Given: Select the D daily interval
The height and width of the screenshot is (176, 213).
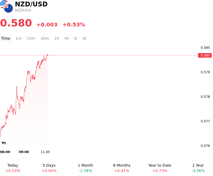Looking at the screenshot, I should click(76, 38).
